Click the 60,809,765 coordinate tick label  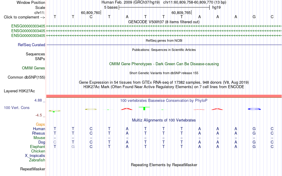pos(181,13)
